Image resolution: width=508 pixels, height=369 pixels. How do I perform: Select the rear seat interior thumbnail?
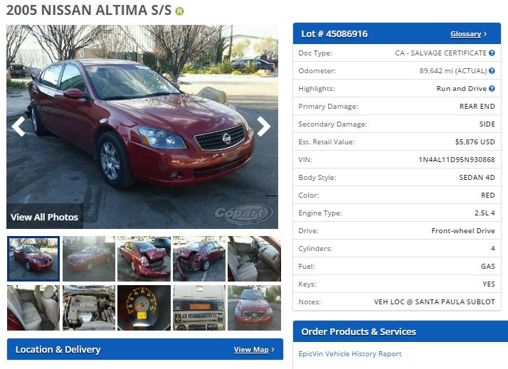[33, 308]
